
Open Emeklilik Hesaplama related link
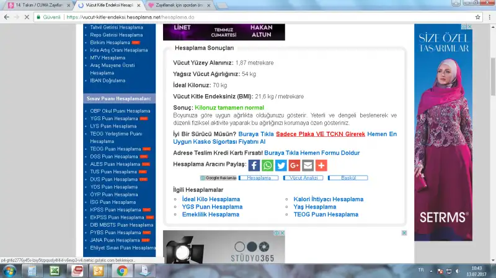point(211,214)
